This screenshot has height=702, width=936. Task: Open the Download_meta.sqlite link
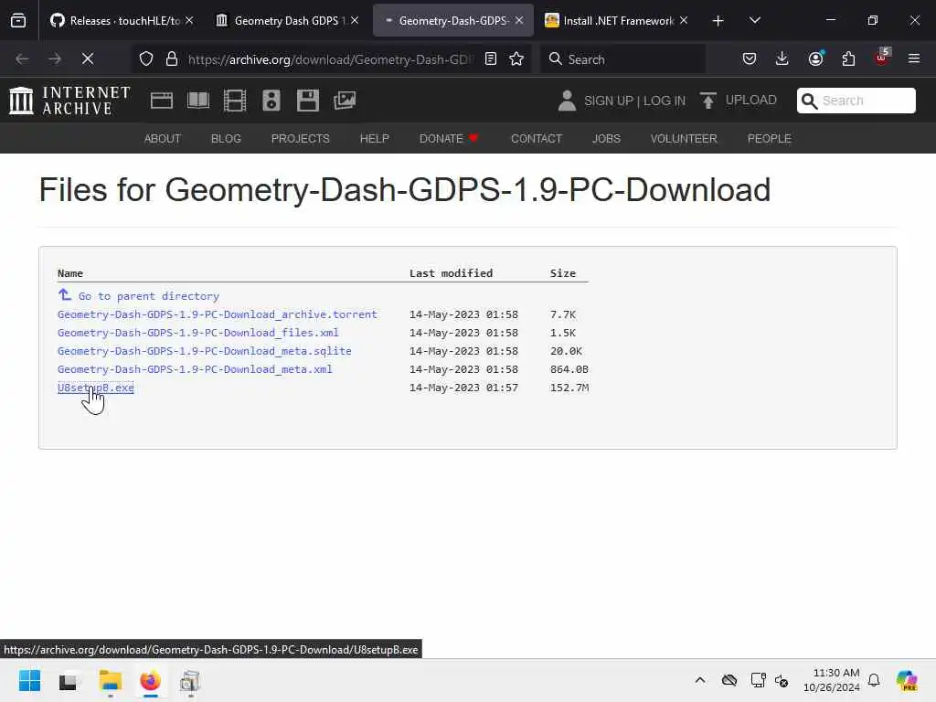(x=204, y=351)
